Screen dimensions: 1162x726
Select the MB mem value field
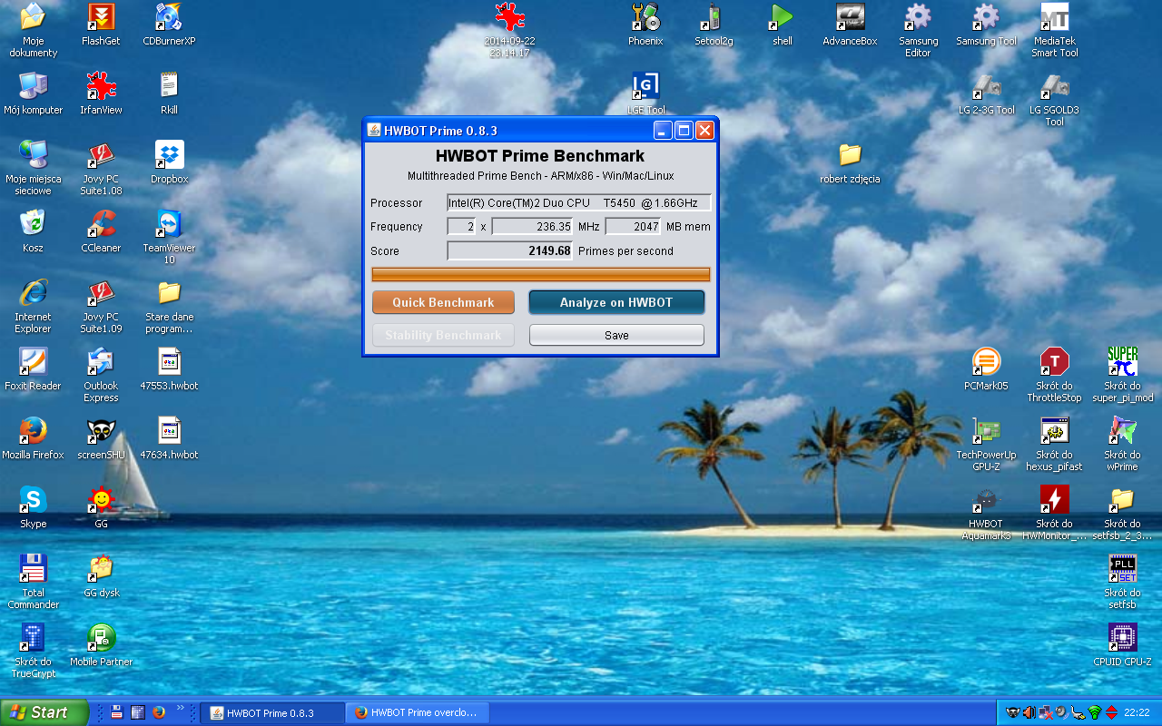click(633, 227)
